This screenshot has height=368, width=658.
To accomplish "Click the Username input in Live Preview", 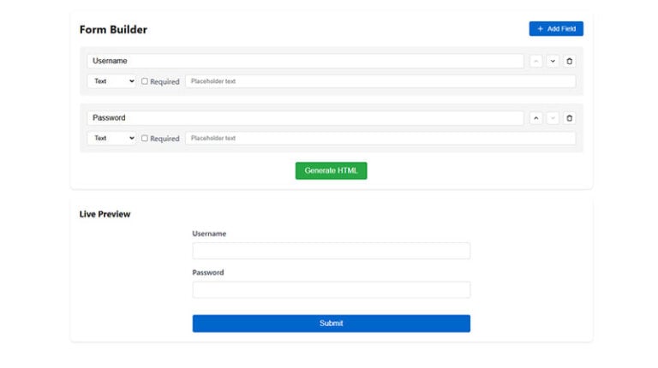I will (331, 251).
